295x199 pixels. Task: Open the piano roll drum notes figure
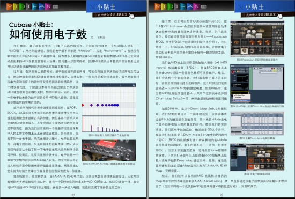tap(109, 108)
